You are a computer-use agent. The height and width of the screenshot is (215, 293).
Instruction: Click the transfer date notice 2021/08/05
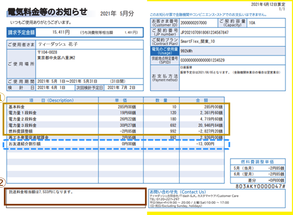click(x=230, y=72)
